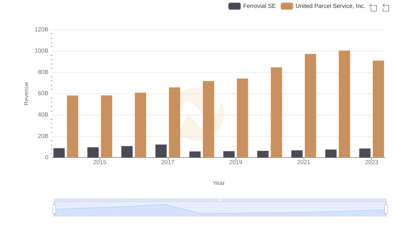Select the Ferrovial bar for 2020
Viewport: 395px width, 228px height.
(x=263, y=154)
